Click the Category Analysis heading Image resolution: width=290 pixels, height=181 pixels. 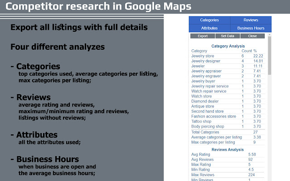pyautogui.click(x=228, y=46)
